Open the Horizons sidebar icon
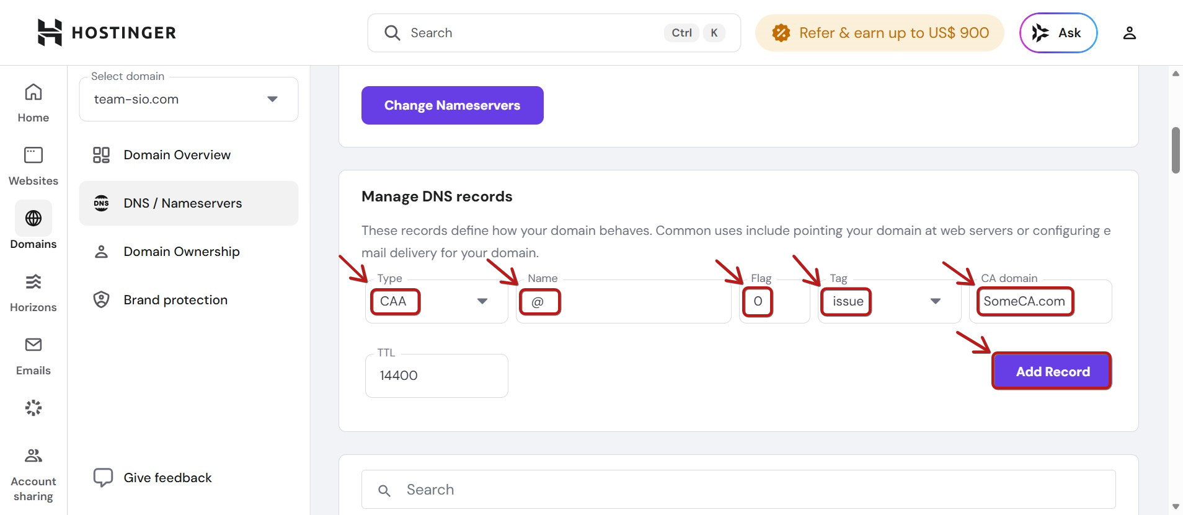 click(33, 293)
